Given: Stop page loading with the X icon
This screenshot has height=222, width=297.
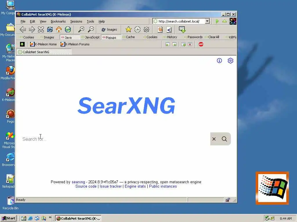Looking at the screenshot, I should point(41,29).
